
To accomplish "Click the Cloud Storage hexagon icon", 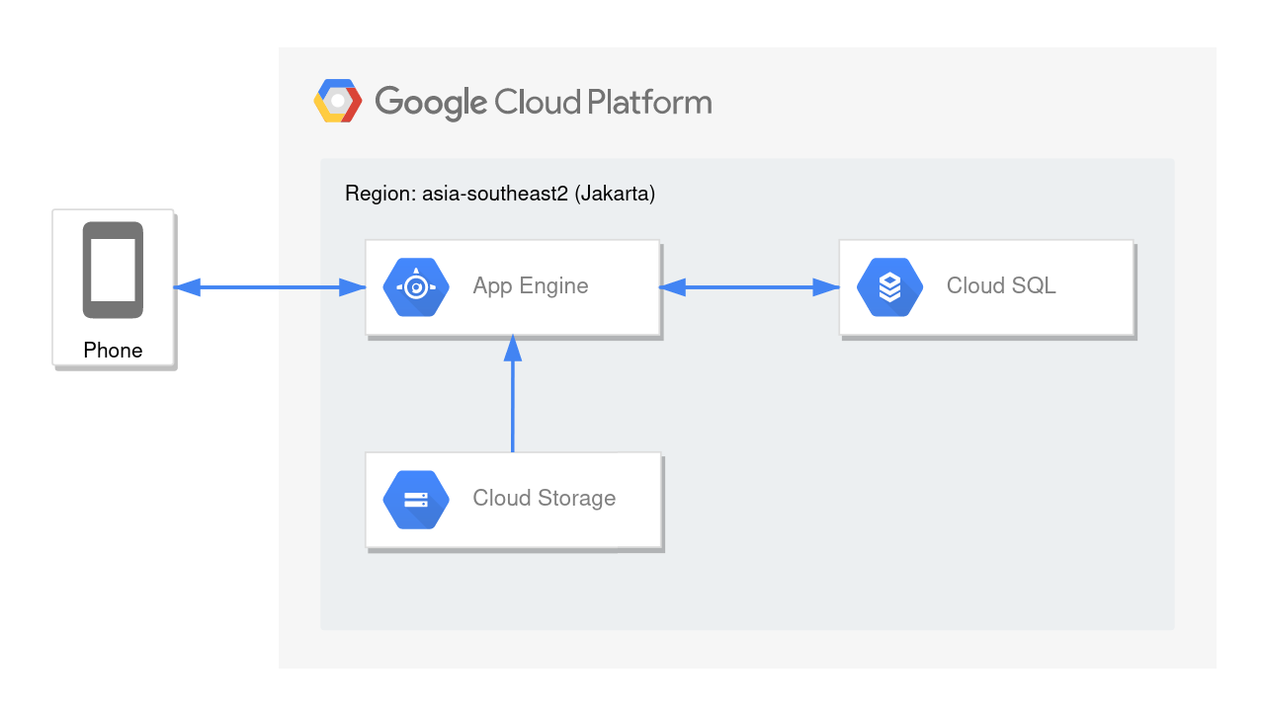I will pos(416,499).
